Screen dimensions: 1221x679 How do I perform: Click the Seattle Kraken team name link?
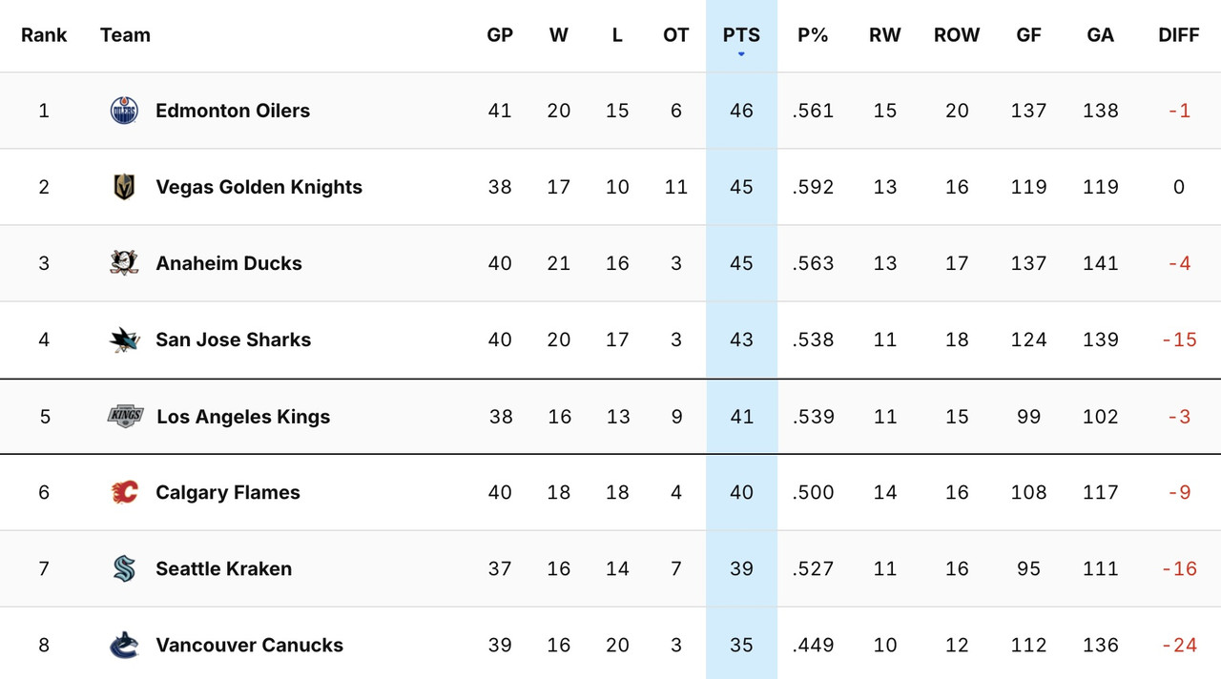click(223, 568)
